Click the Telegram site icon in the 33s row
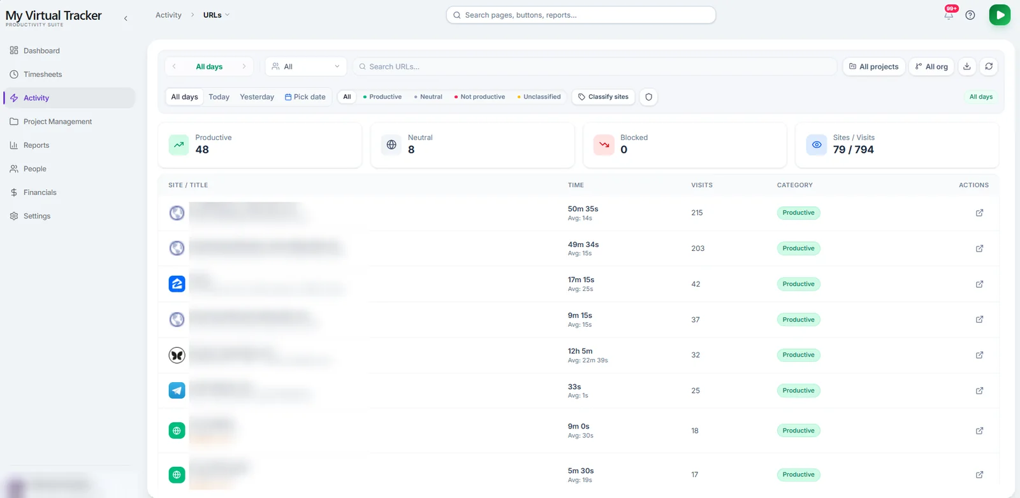 click(x=177, y=390)
